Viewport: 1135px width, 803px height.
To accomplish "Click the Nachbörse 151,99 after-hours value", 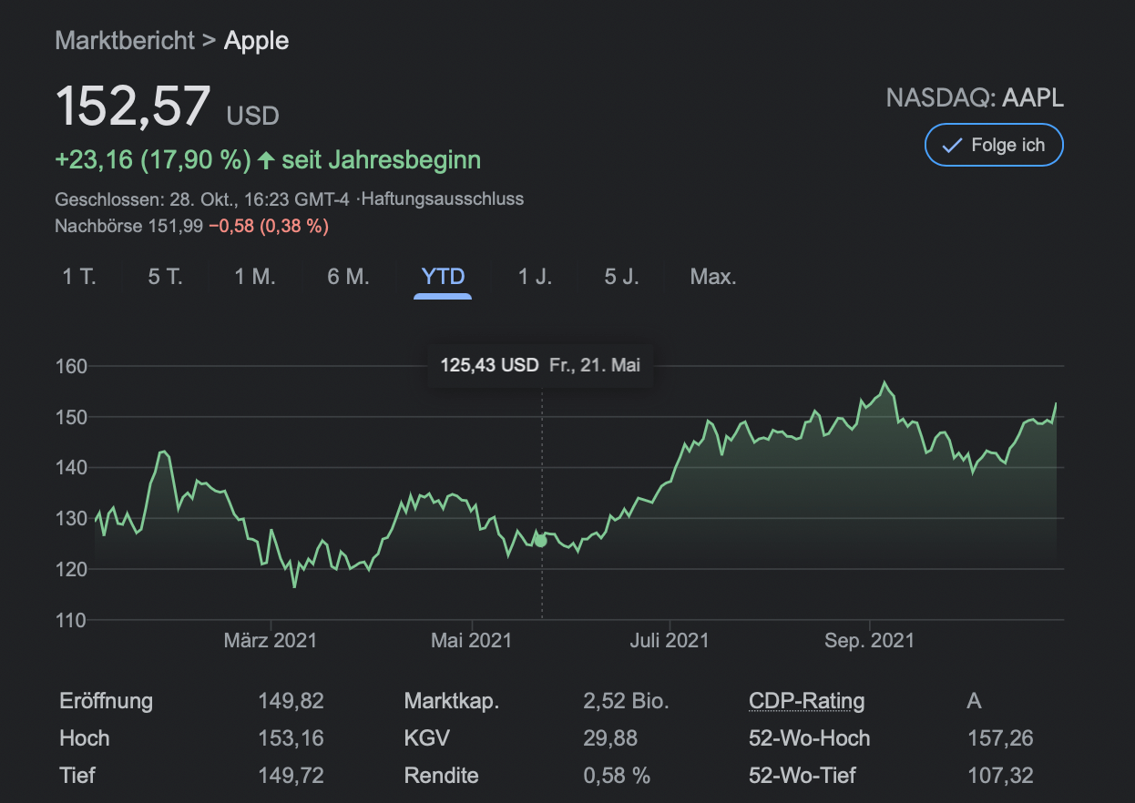I will point(129,226).
